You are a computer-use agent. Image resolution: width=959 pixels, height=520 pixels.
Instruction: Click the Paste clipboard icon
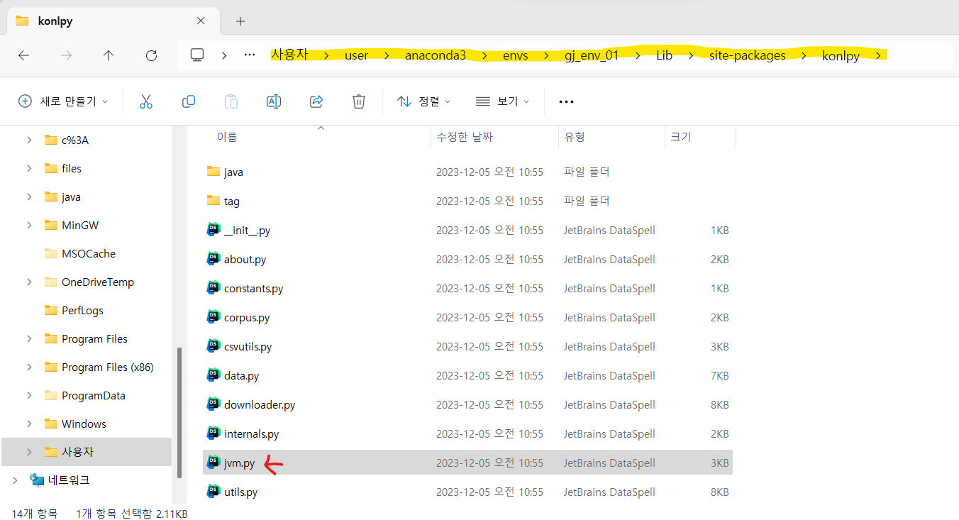(x=231, y=101)
